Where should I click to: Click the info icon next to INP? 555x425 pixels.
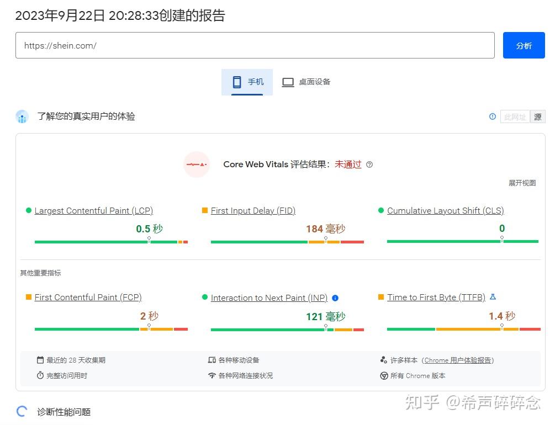pyautogui.click(x=335, y=298)
